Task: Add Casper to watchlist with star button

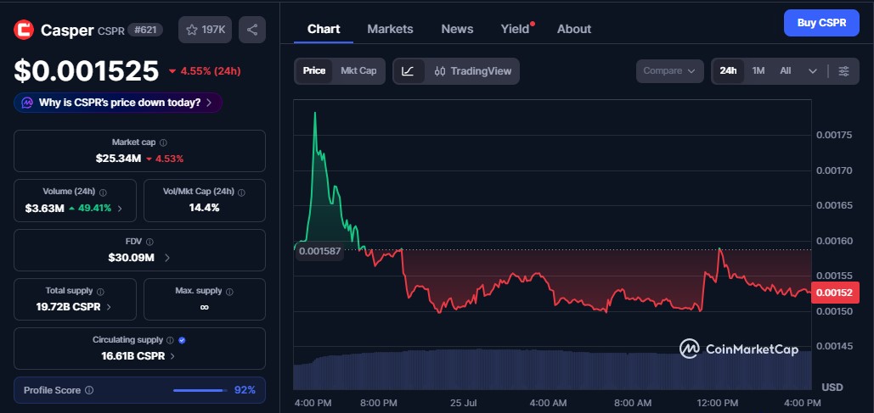Action: [206, 30]
